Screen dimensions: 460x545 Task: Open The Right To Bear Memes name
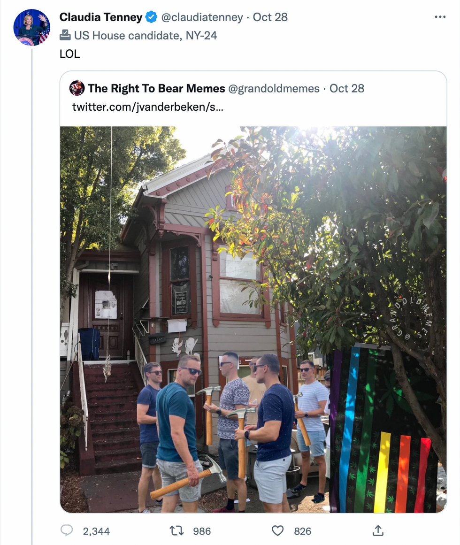tap(156, 88)
